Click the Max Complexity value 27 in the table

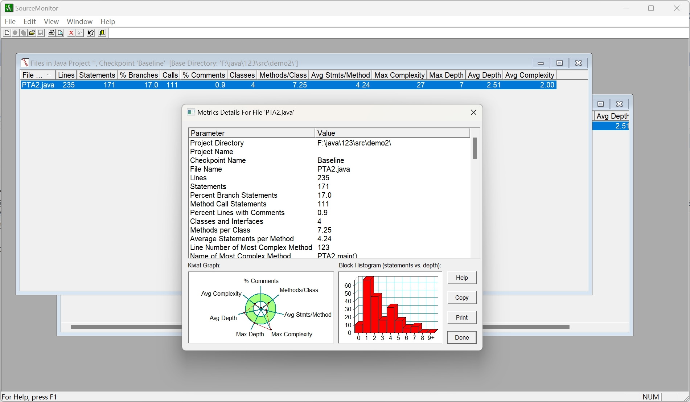coord(420,85)
